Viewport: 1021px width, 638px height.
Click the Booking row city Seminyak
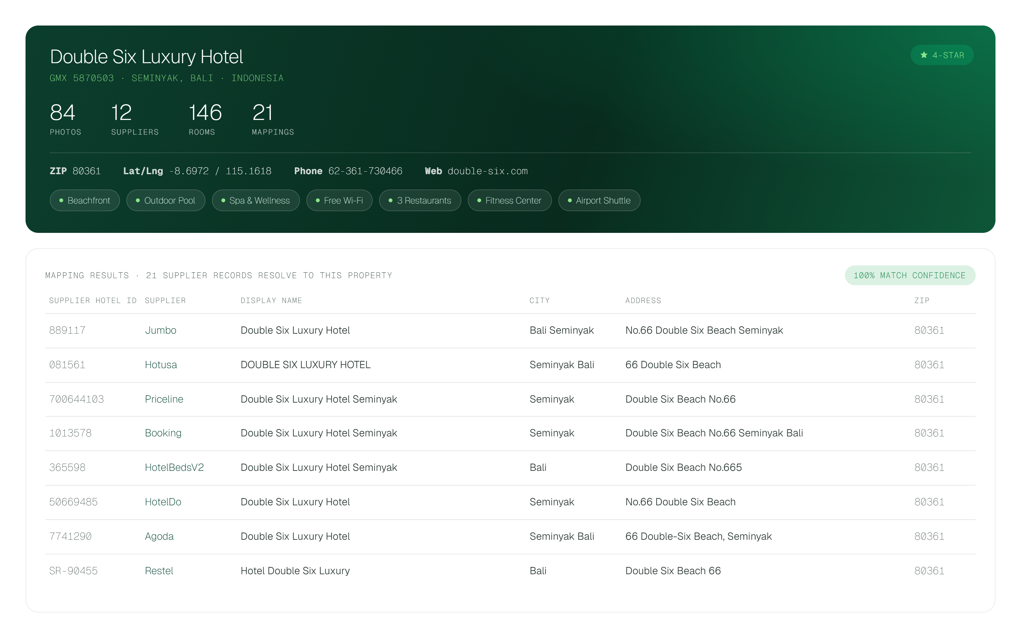pos(552,433)
